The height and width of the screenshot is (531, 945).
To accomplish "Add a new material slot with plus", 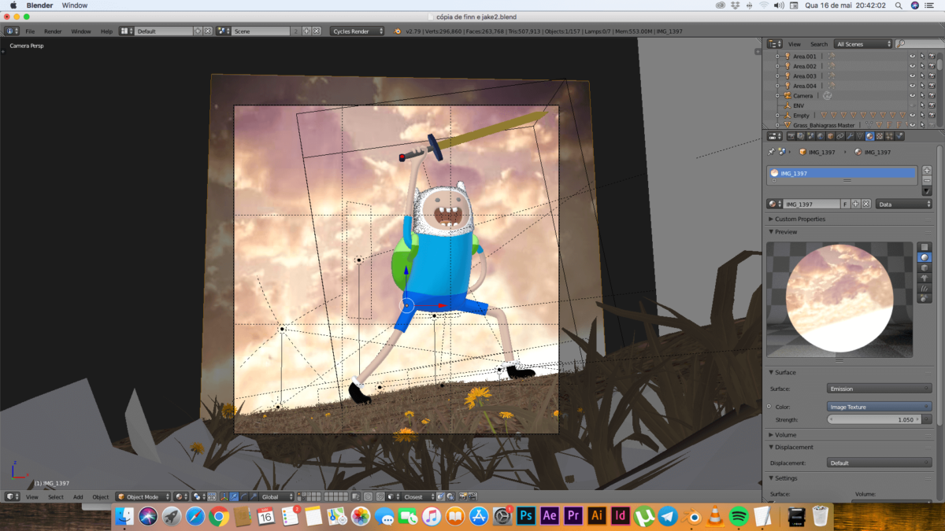I will [926, 170].
